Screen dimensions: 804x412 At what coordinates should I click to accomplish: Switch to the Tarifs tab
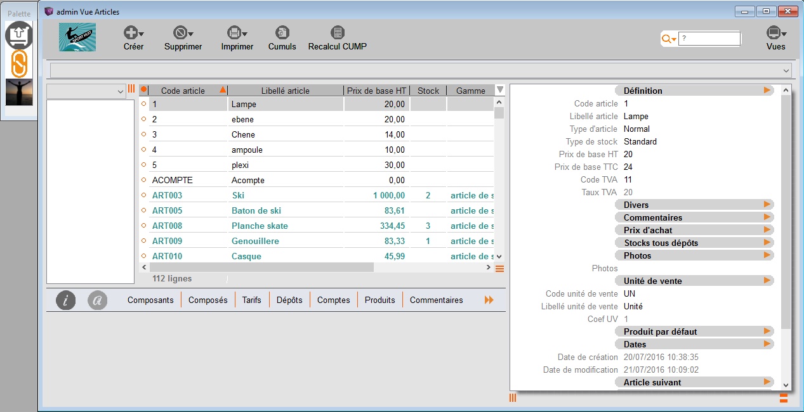(x=252, y=300)
